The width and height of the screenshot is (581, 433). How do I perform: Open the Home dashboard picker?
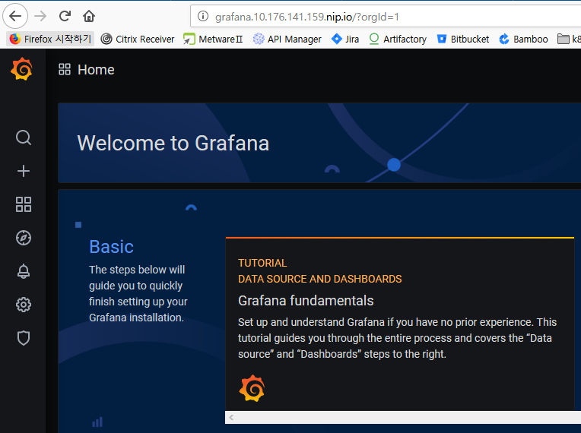(x=87, y=70)
